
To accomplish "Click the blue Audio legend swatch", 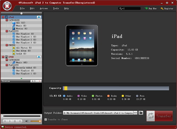I will coord(64,96).
